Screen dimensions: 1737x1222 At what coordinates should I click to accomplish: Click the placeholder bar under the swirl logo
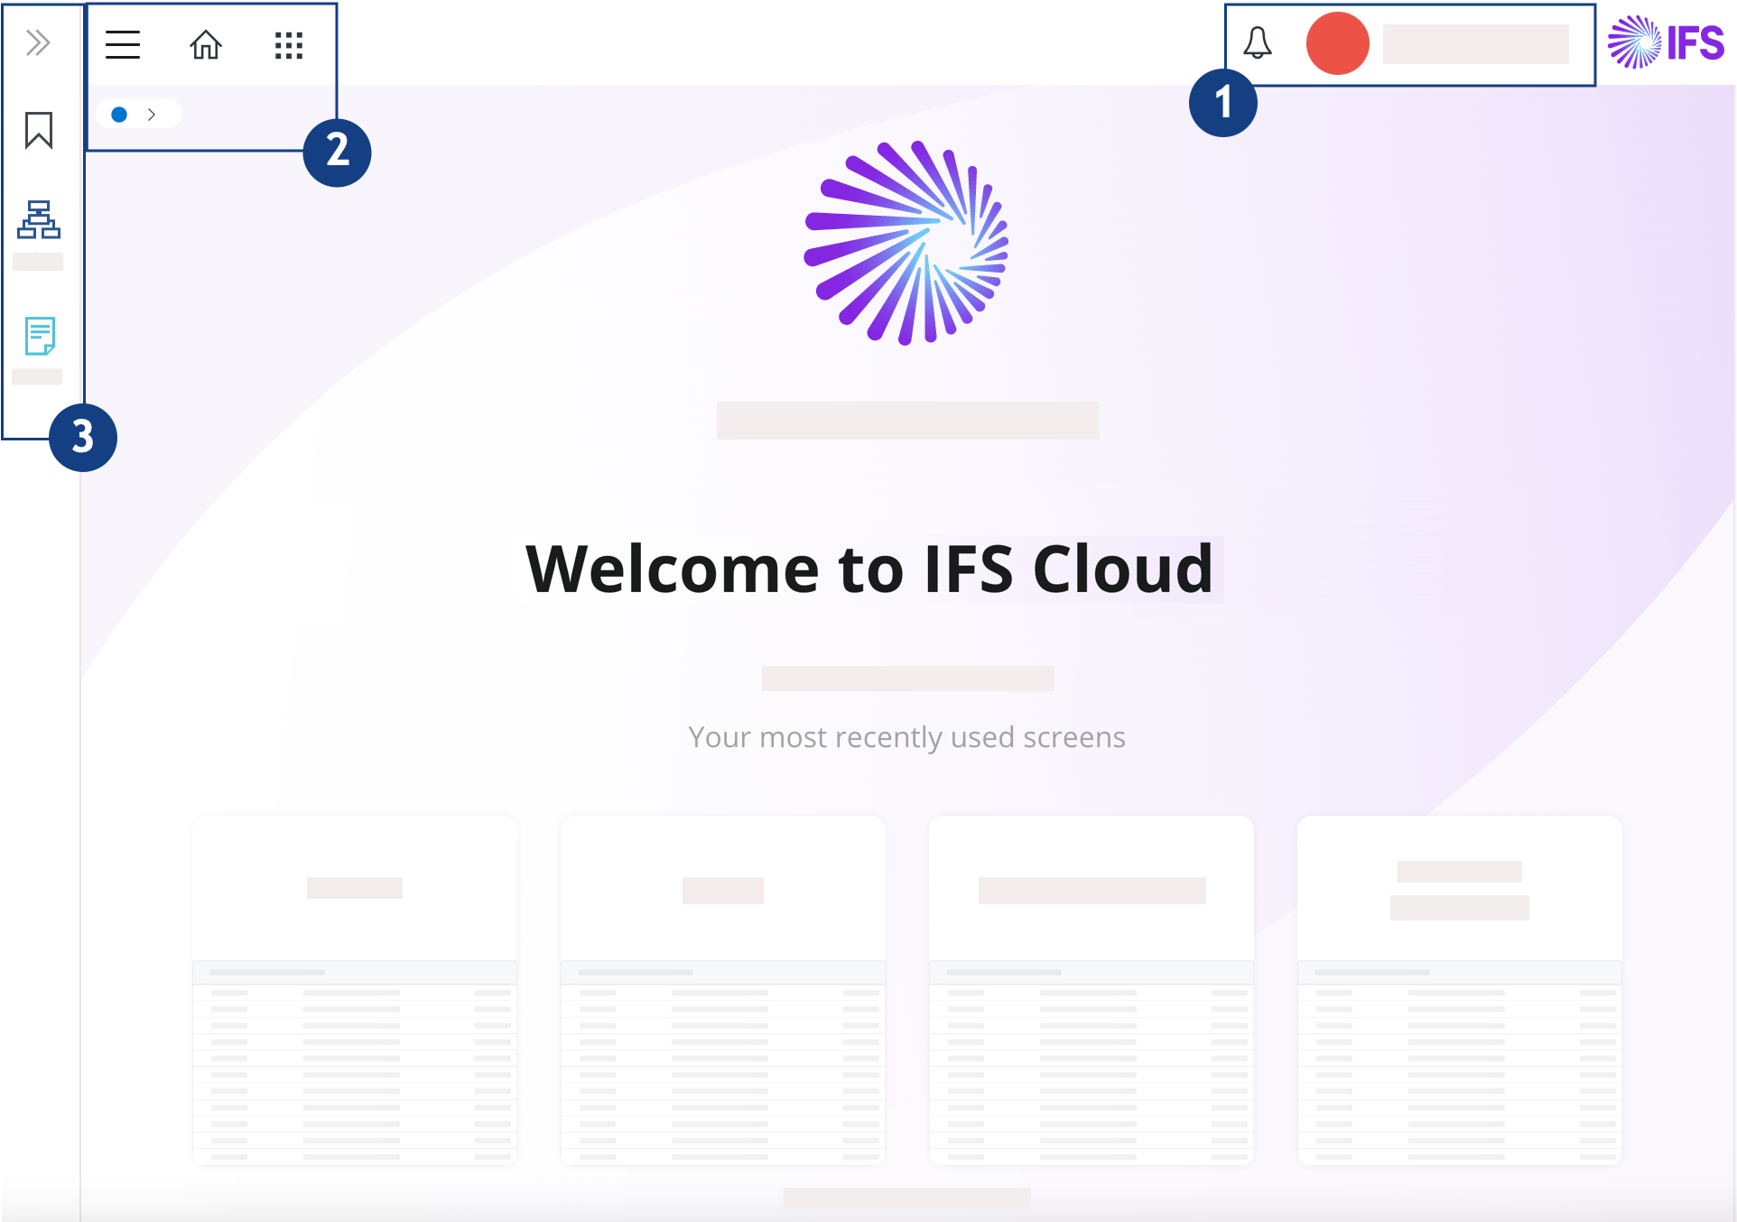[907, 421]
